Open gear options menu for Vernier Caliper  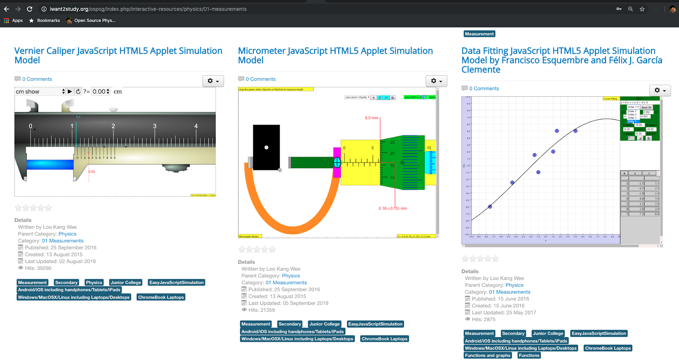(x=213, y=81)
